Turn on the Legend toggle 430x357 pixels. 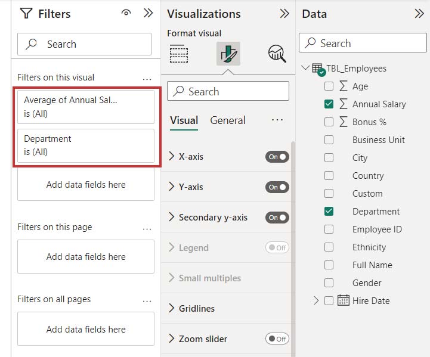click(277, 248)
